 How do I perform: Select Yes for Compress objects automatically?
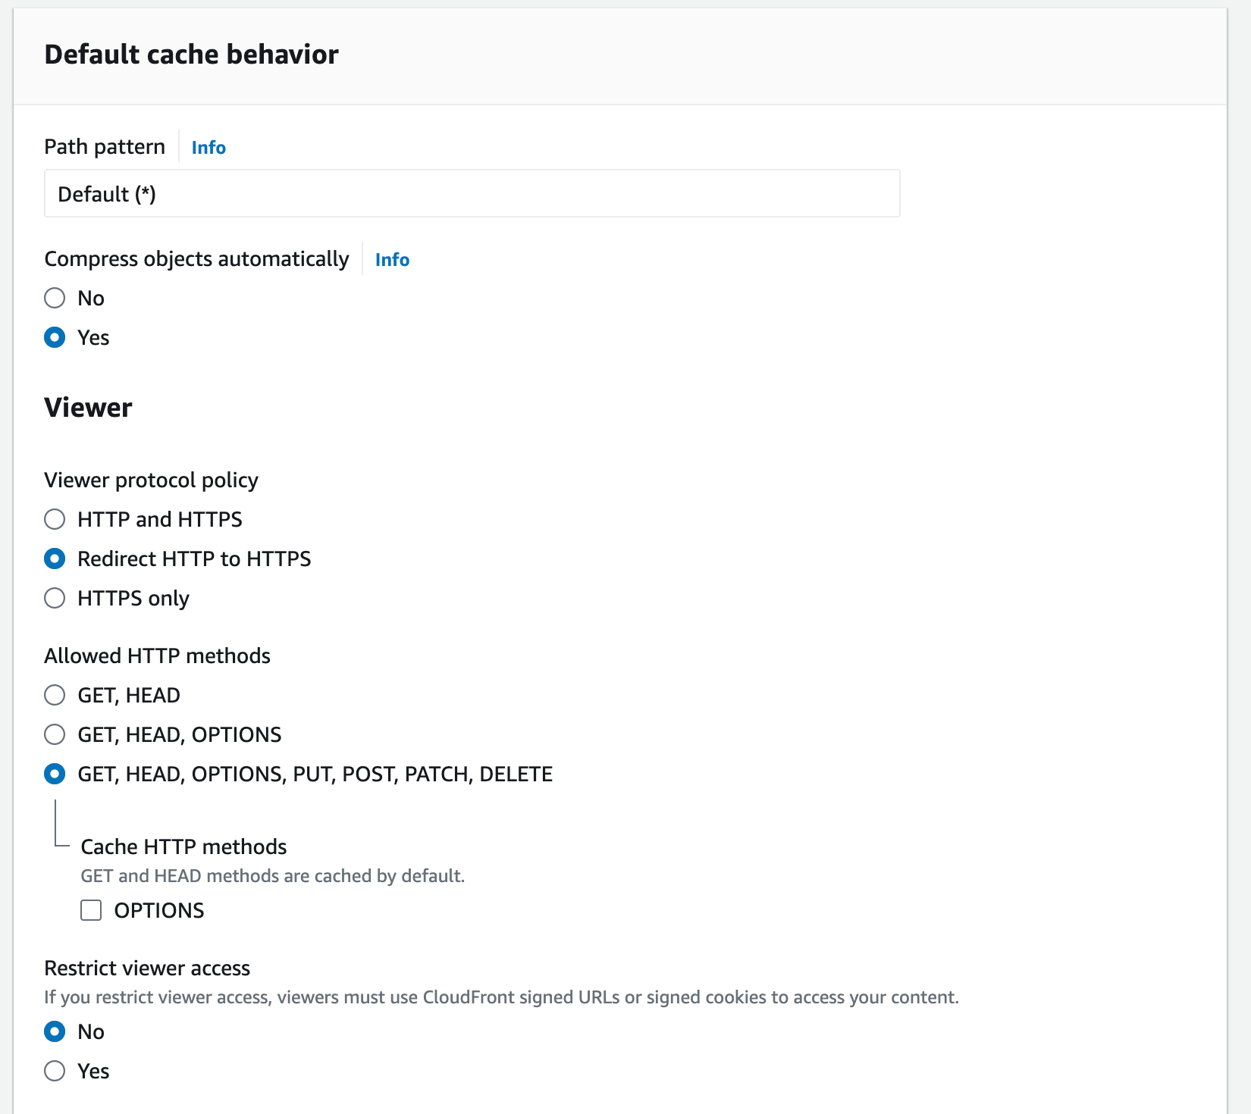point(55,337)
